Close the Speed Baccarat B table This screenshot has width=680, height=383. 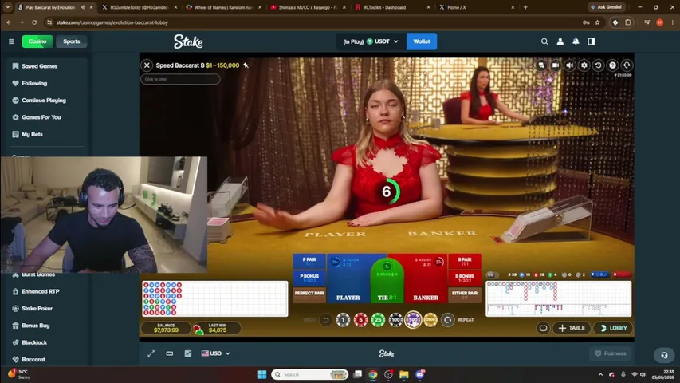click(x=147, y=65)
